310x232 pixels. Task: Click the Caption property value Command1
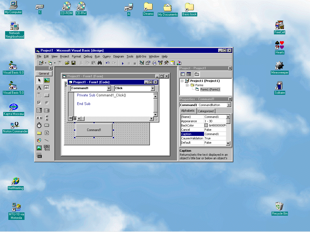215,134
